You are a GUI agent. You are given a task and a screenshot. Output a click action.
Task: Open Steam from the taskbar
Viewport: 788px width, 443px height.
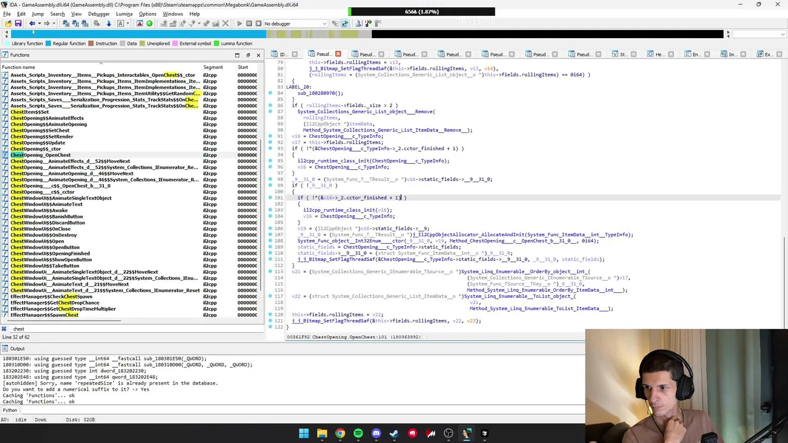point(394,433)
